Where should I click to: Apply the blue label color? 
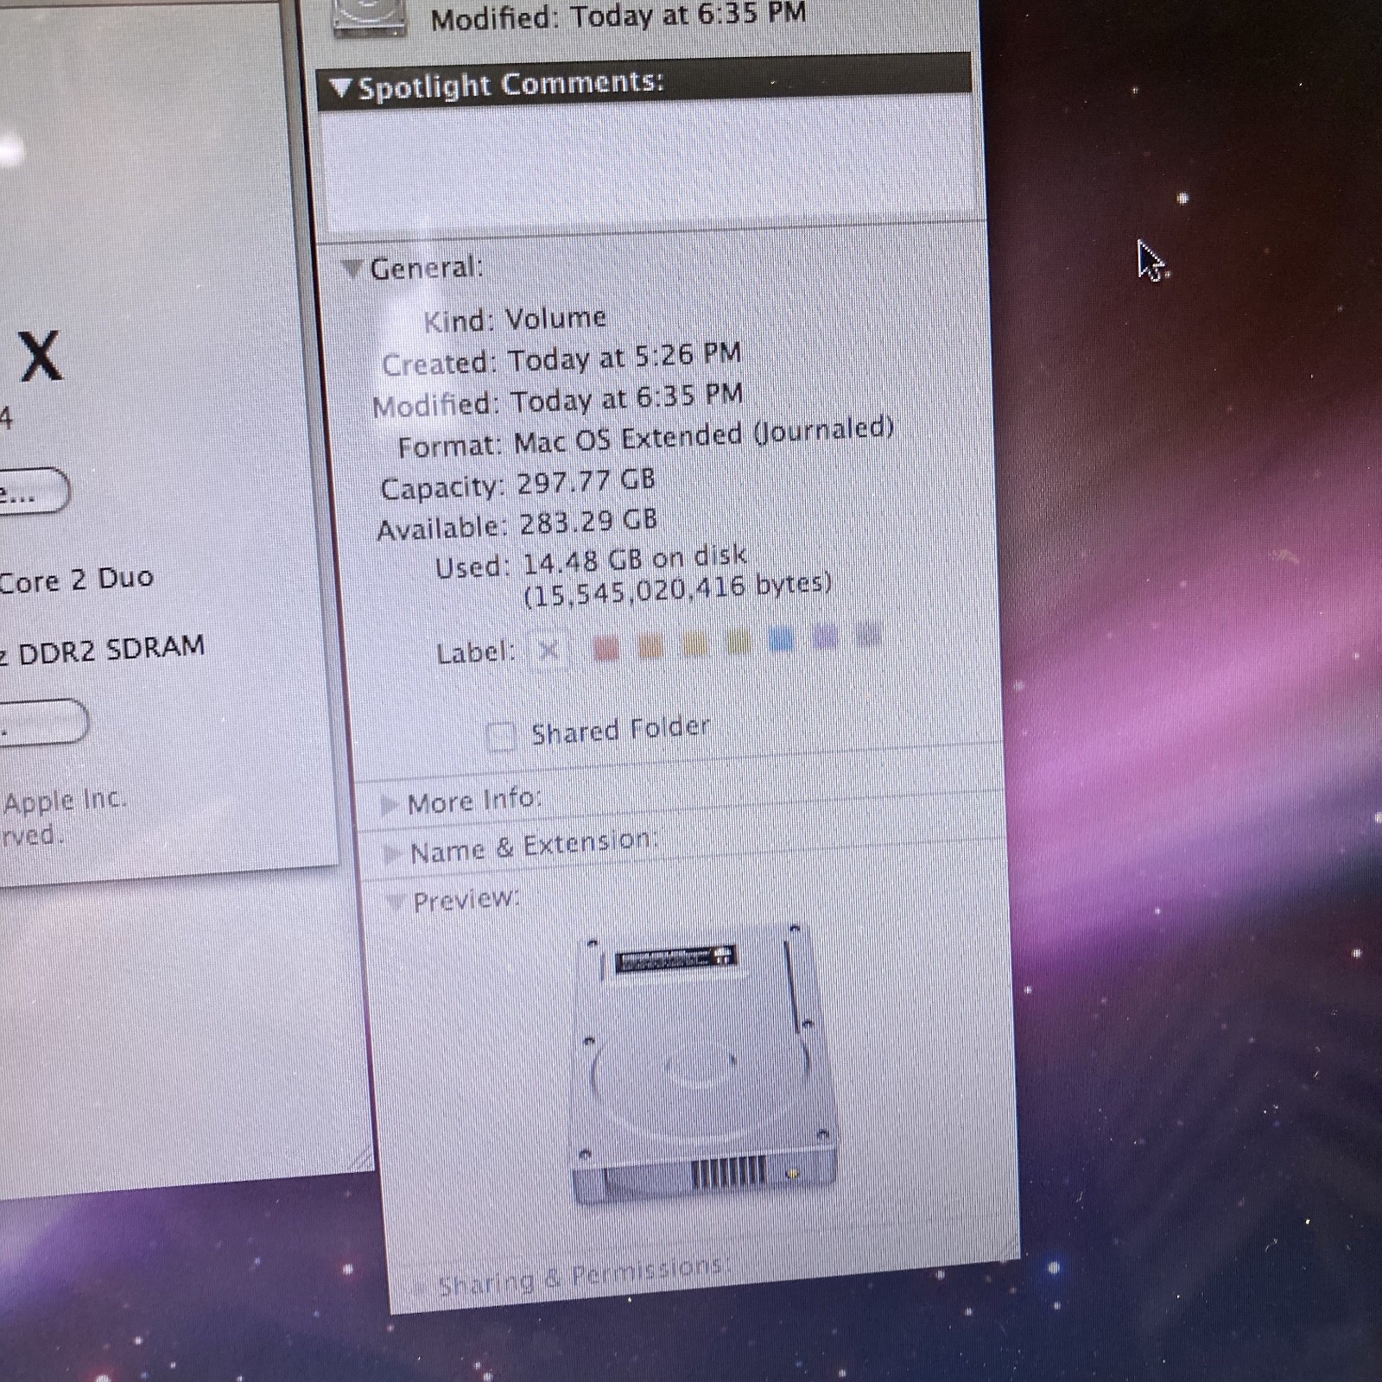tap(781, 640)
